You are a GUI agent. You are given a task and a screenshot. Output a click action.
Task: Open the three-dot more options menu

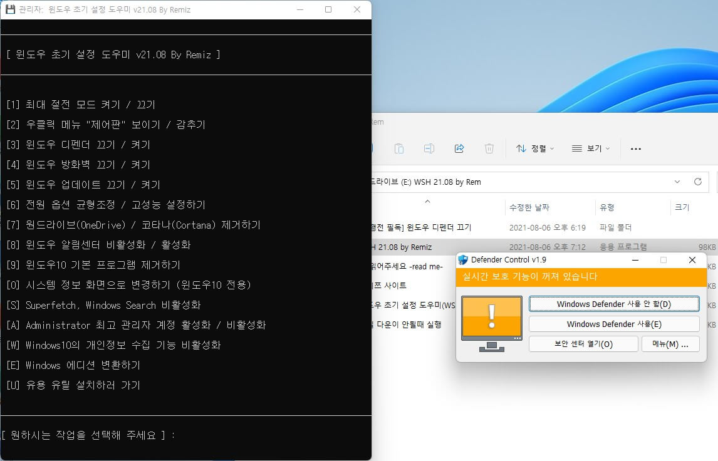(635, 149)
